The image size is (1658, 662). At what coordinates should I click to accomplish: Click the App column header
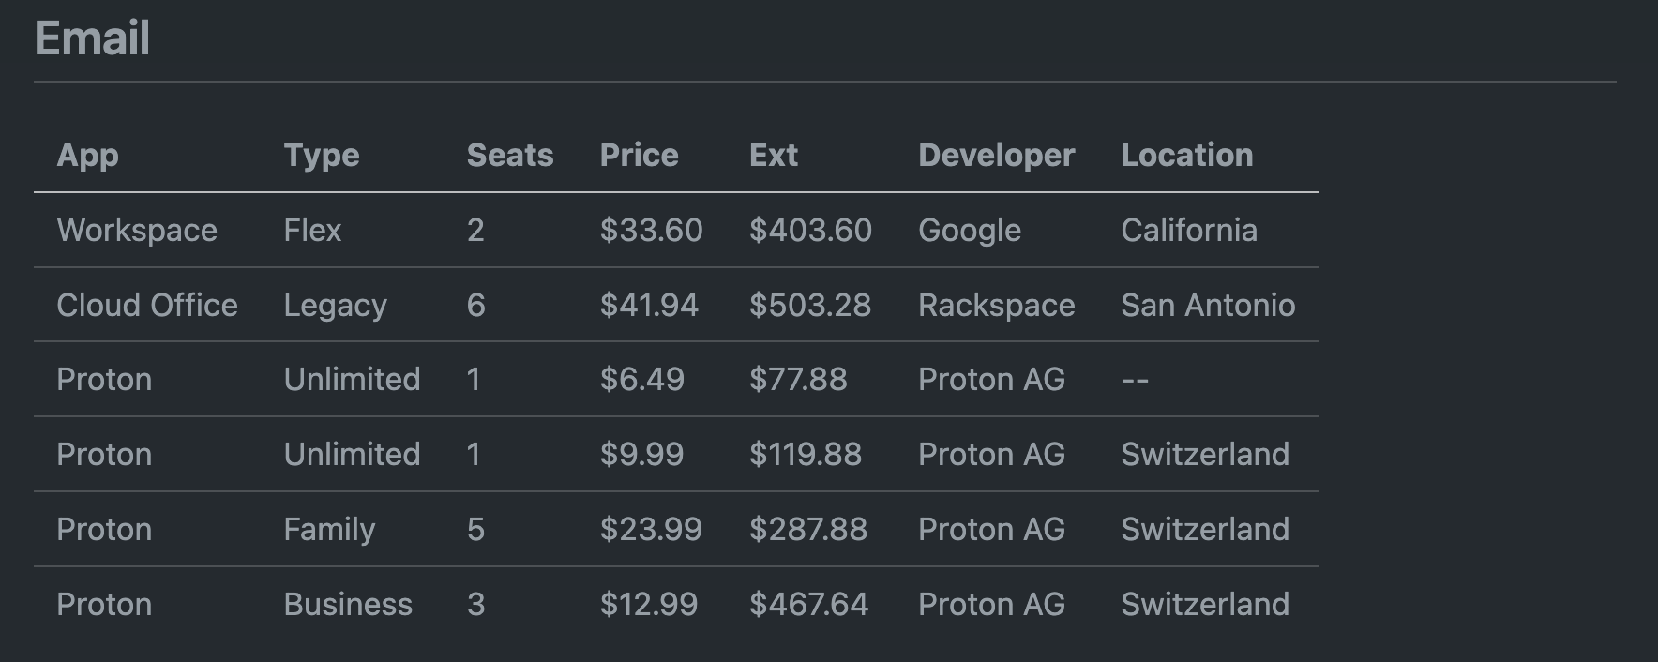87,155
